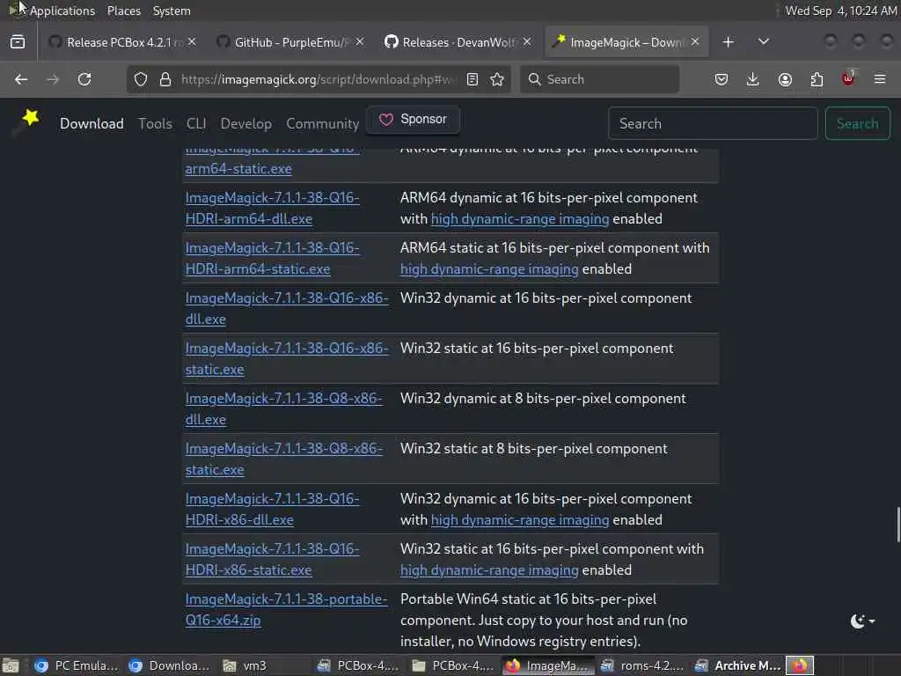The width and height of the screenshot is (901, 676).
Task: Open the Places panel menu
Action: pyautogui.click(x=124, y=11)
